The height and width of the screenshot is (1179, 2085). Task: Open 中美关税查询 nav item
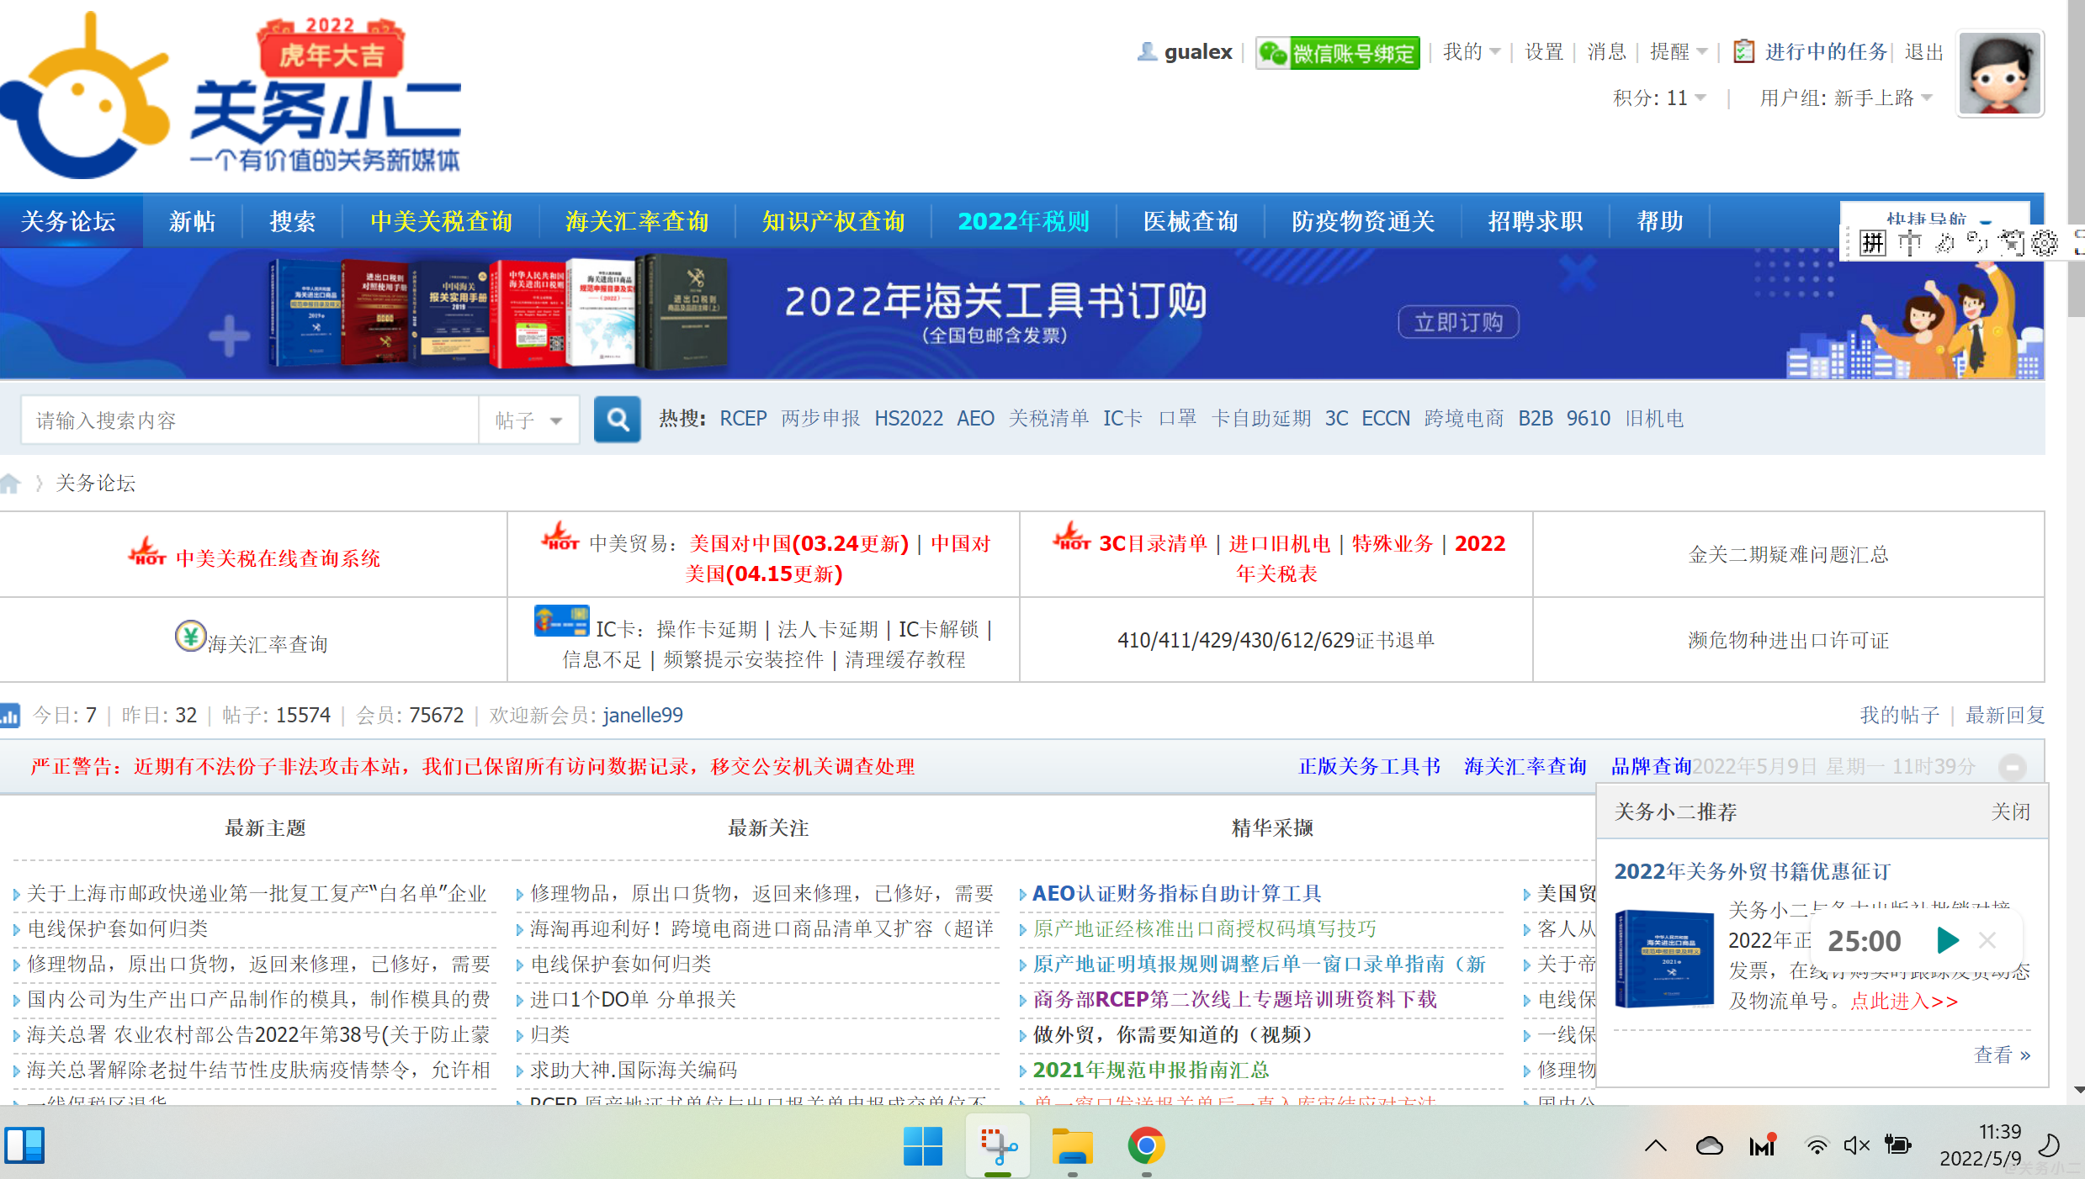441,221
